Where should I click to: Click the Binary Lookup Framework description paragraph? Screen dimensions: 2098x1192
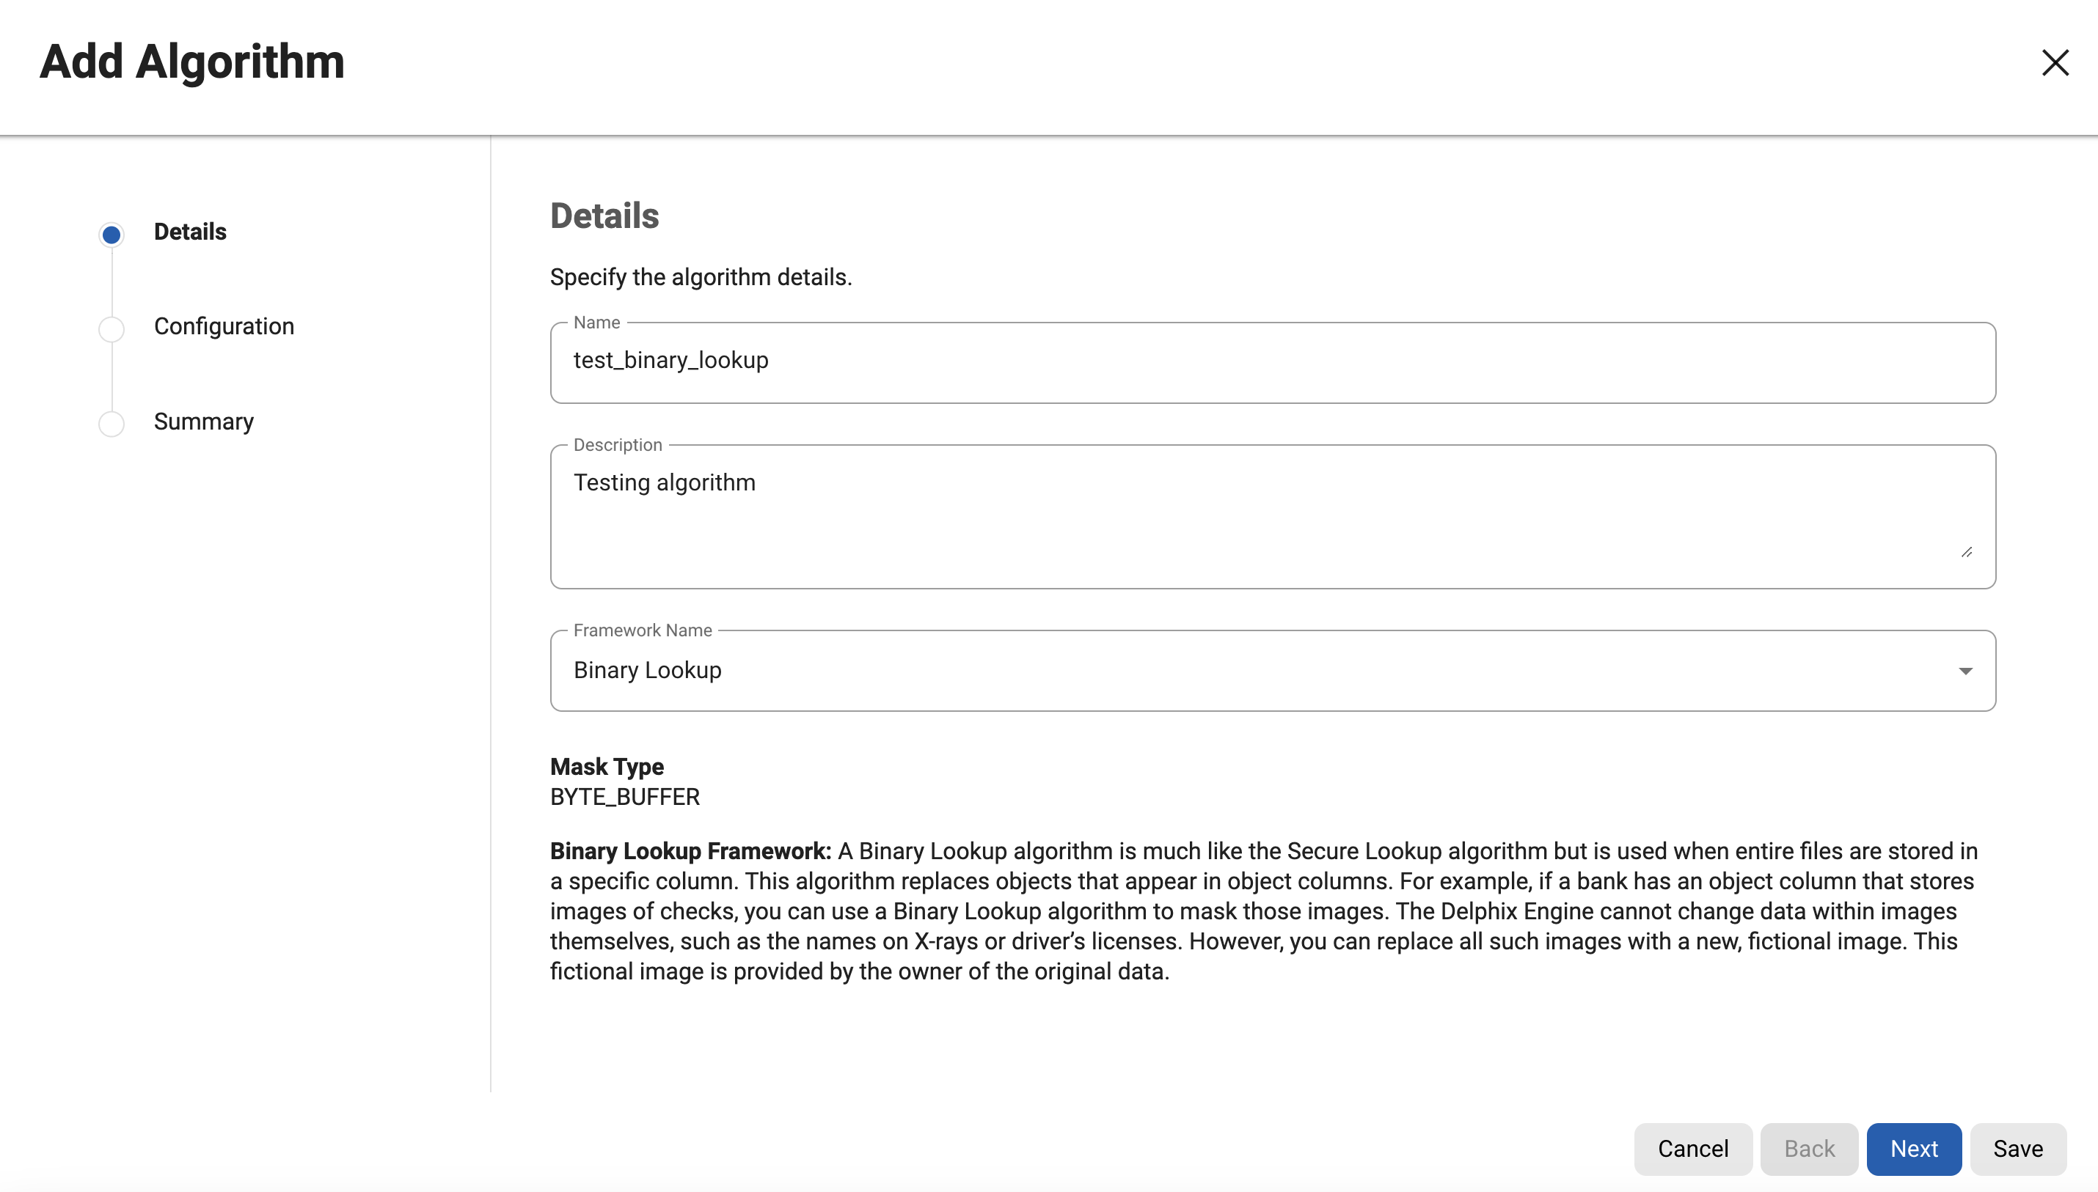coord(1263,911)
